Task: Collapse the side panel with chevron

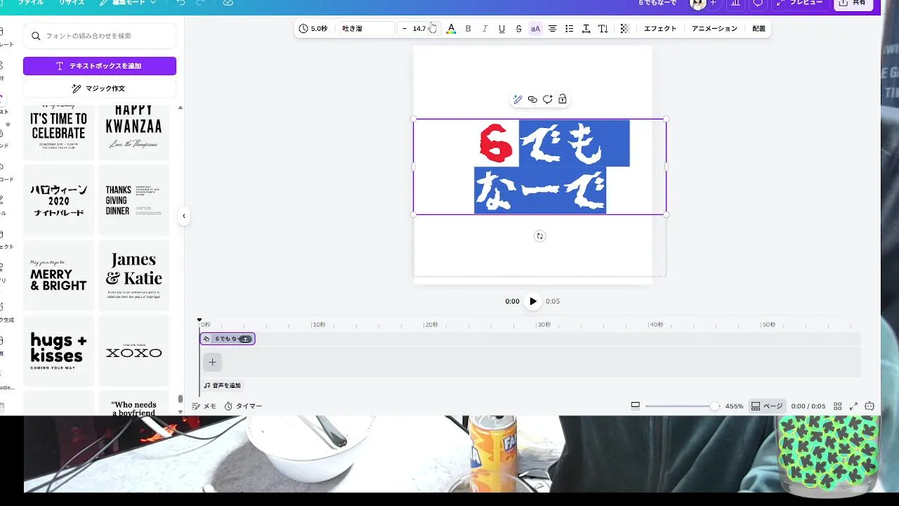Action: (x=184, y=216)
